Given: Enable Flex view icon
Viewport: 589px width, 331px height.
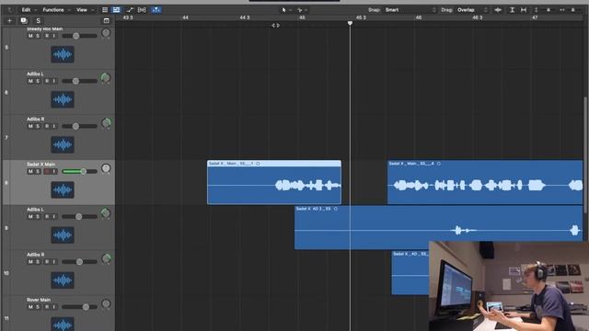Looking at the screenshot, I should (x=142, y=10).
